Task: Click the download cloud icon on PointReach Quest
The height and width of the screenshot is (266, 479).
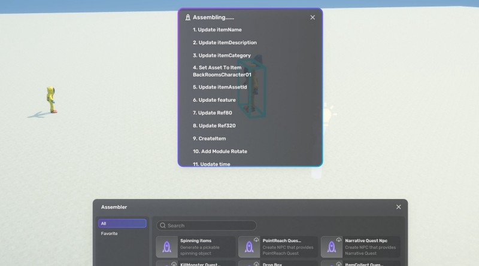Action: coord(256,240)
